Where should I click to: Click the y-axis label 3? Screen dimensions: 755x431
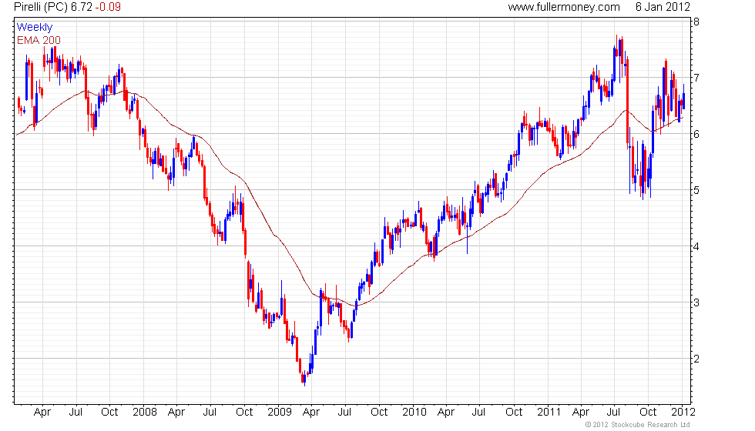696,303
